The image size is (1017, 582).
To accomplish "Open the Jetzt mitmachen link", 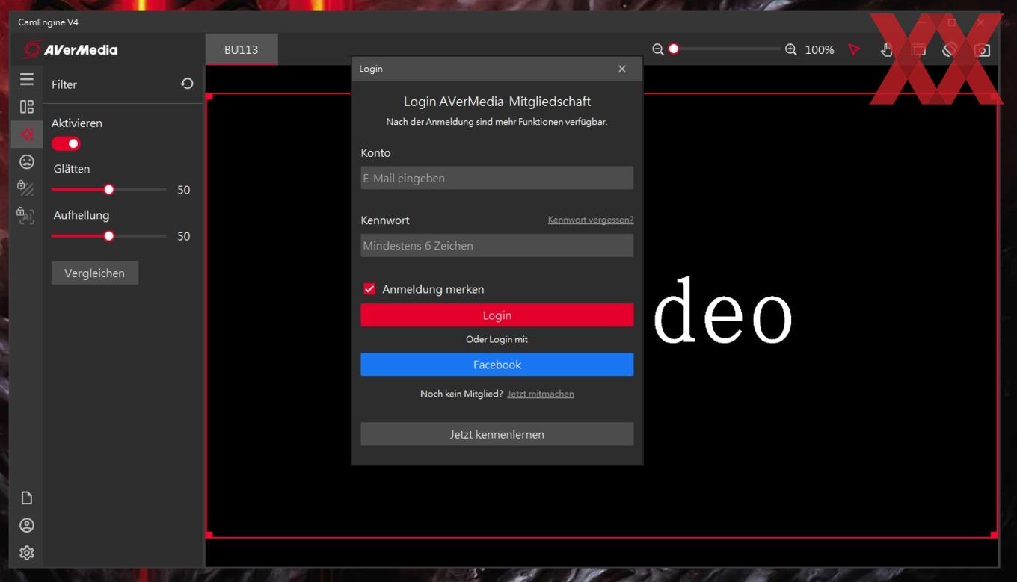I will (541, 394).
